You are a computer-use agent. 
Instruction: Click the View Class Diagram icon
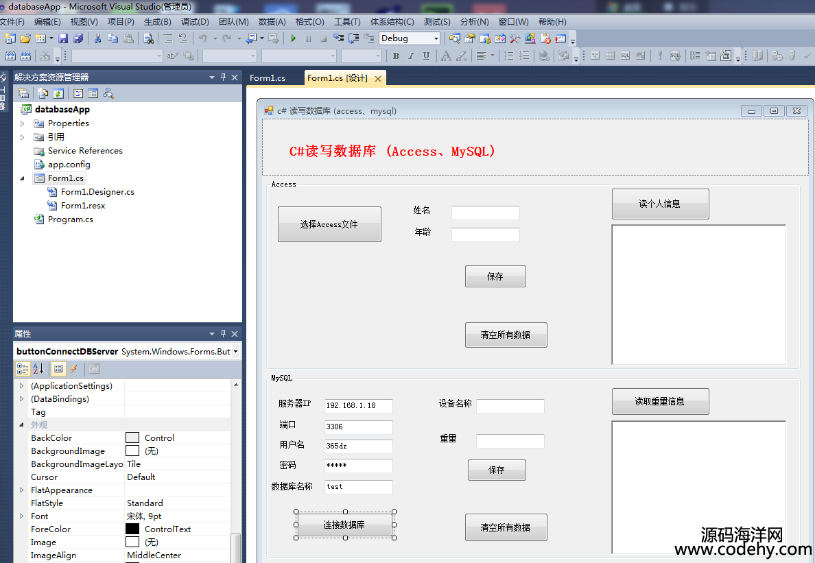[108, 93]
